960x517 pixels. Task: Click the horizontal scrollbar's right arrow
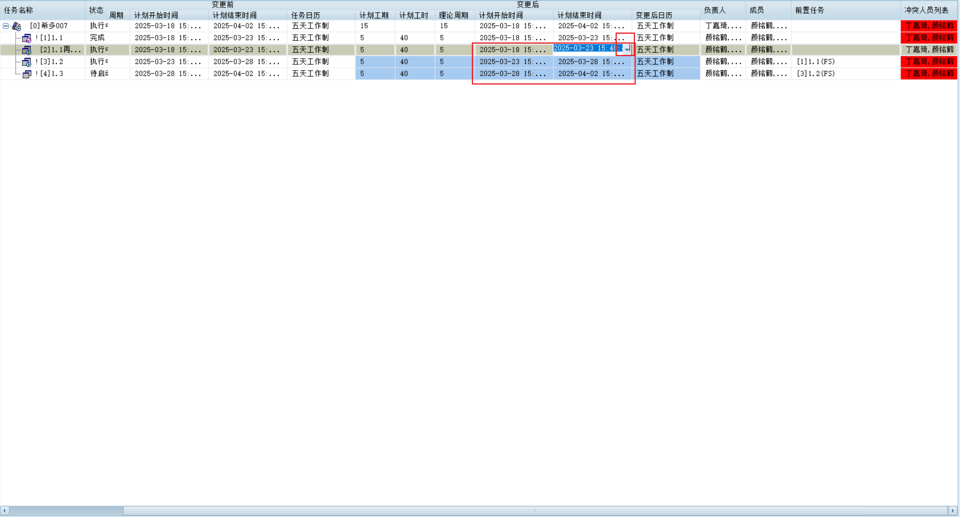point(952,511)
